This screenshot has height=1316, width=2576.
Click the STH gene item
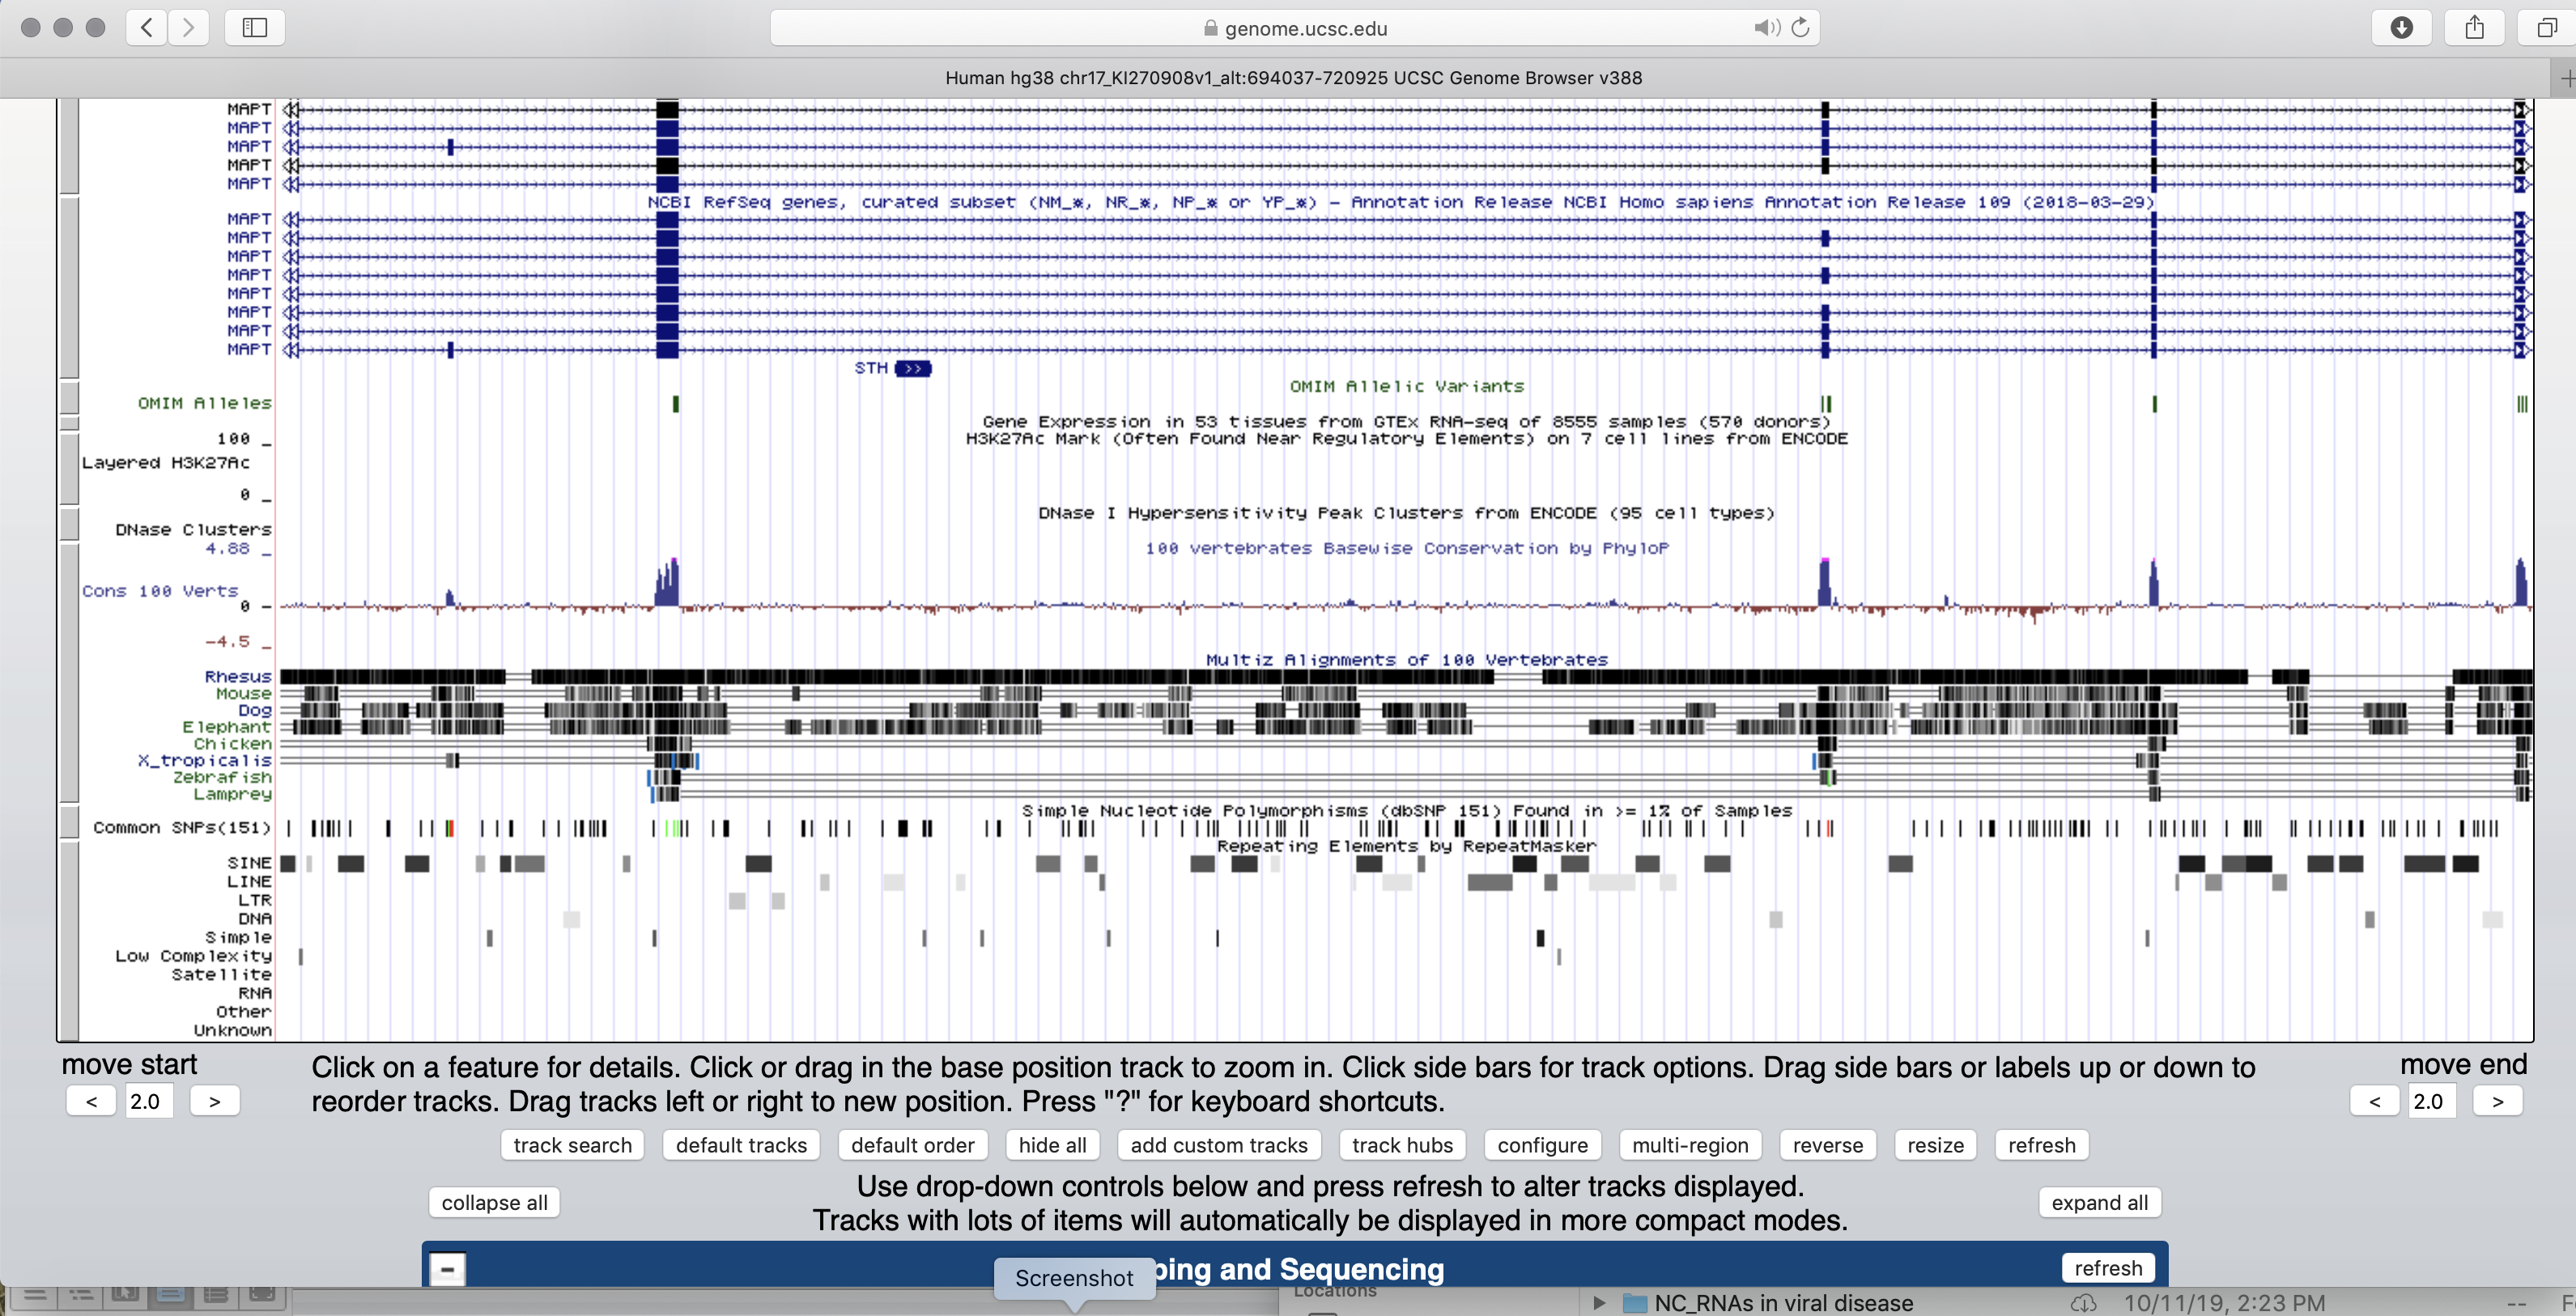click(x=912, y=368)
